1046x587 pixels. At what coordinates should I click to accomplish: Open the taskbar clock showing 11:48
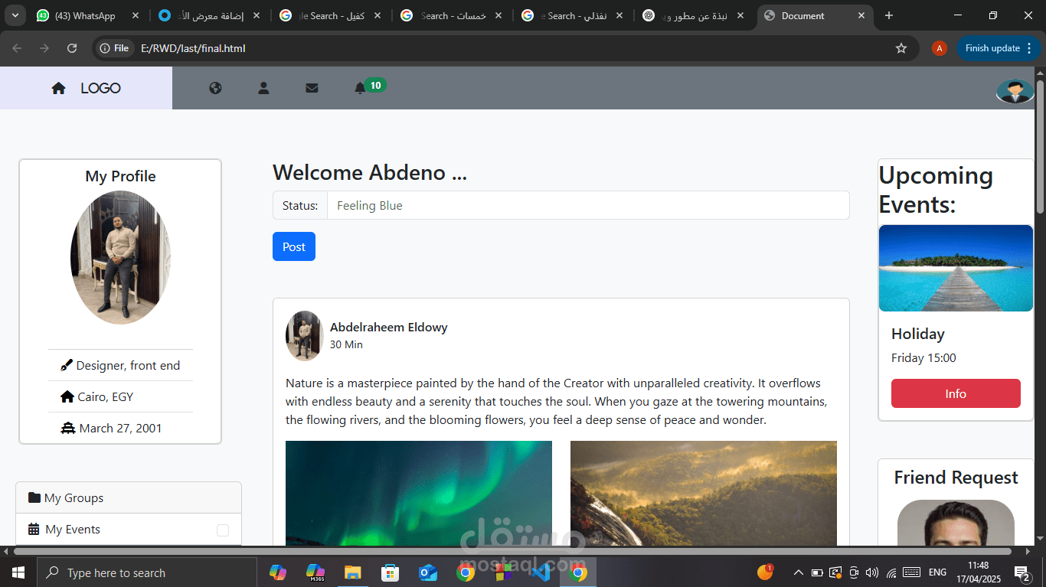click(x=978, y=572)
